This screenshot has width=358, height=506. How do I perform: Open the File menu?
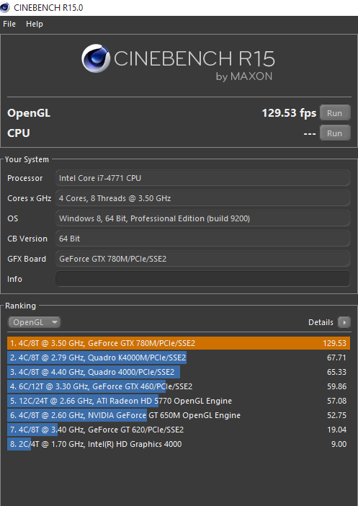9,24
